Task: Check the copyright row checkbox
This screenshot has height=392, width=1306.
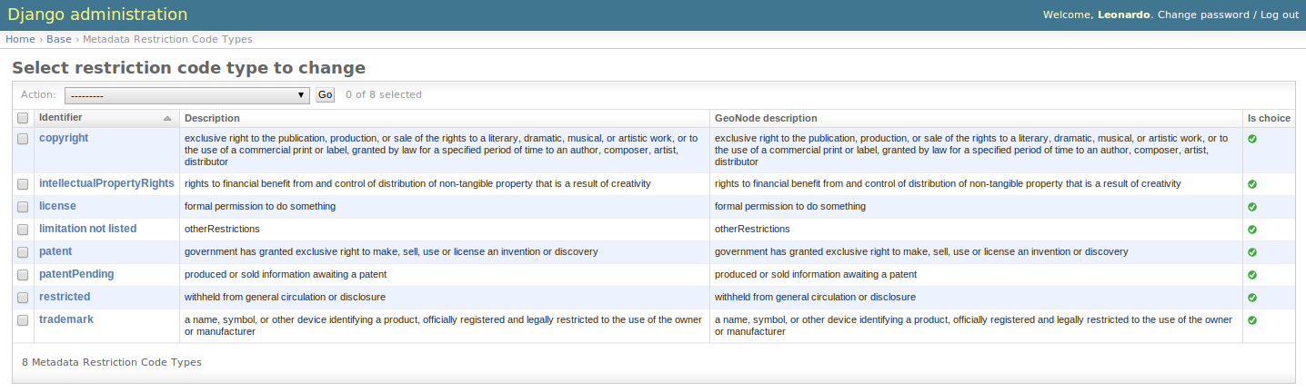Action: 23,139
